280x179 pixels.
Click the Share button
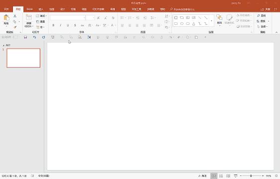point(266,9)
